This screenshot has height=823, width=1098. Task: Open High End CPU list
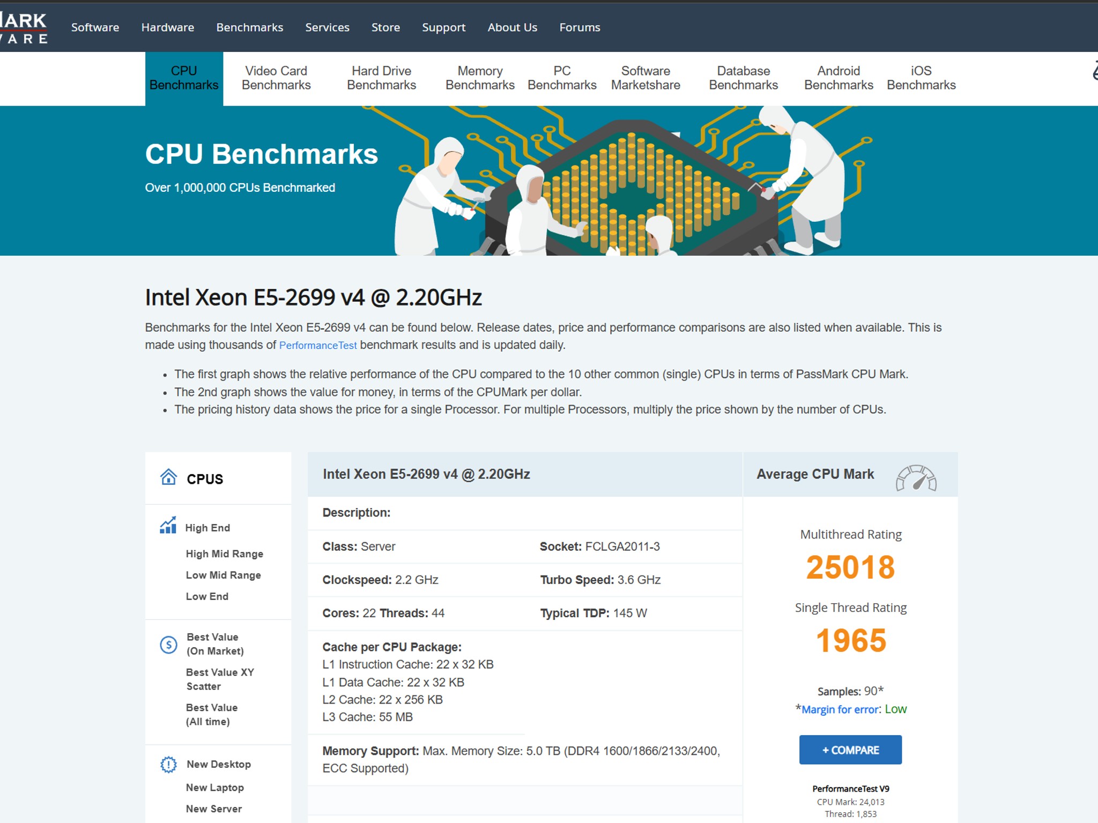[207, 528]
